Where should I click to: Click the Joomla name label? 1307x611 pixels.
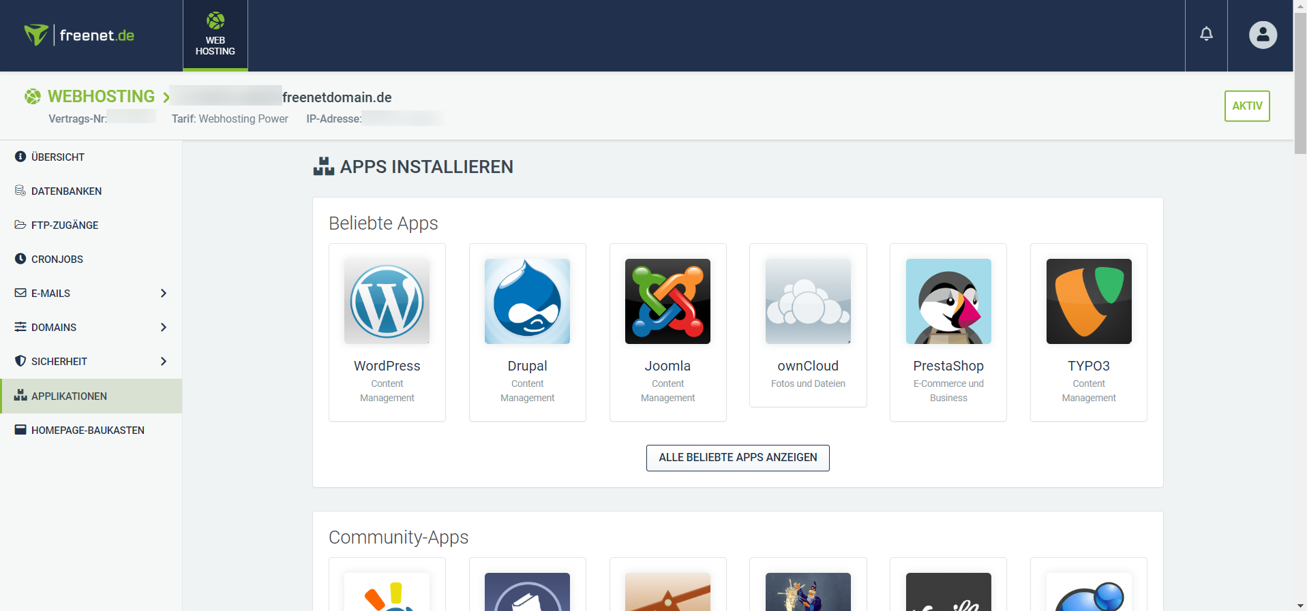coord(667,366)
